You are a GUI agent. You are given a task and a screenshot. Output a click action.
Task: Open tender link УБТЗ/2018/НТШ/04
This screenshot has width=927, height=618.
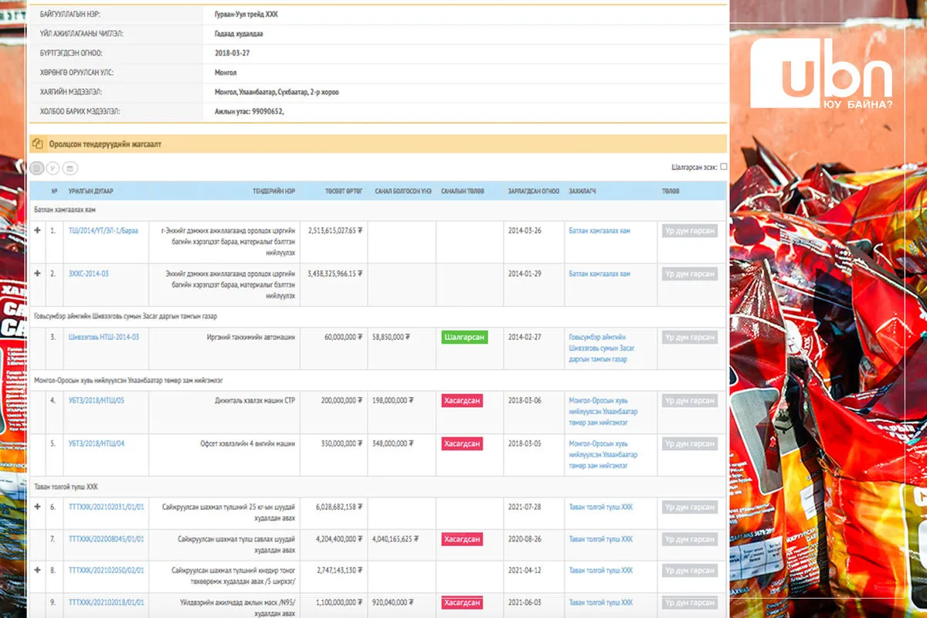click(x=97, y=443)
